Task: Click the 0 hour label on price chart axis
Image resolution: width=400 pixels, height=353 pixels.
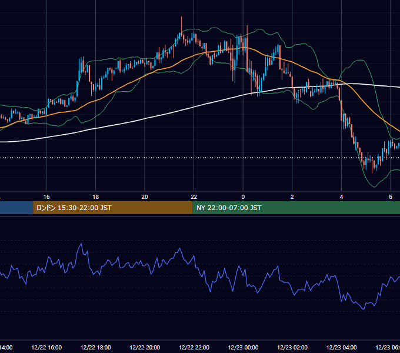Action: 243,197
